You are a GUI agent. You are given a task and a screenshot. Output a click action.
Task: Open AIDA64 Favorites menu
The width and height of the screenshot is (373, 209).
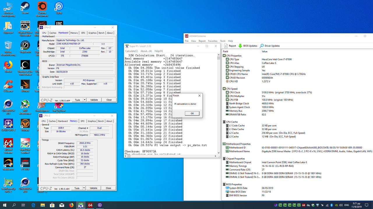[213, 41]
